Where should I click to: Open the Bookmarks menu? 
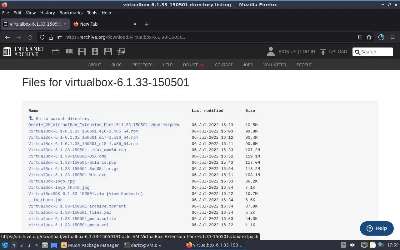coord(71,13)
